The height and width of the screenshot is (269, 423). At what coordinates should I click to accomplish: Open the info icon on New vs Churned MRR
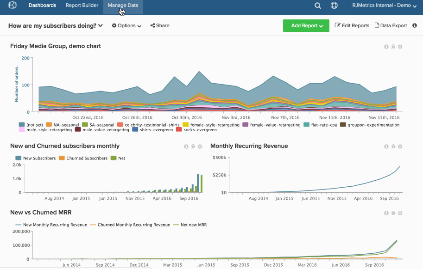click(386, 213)
